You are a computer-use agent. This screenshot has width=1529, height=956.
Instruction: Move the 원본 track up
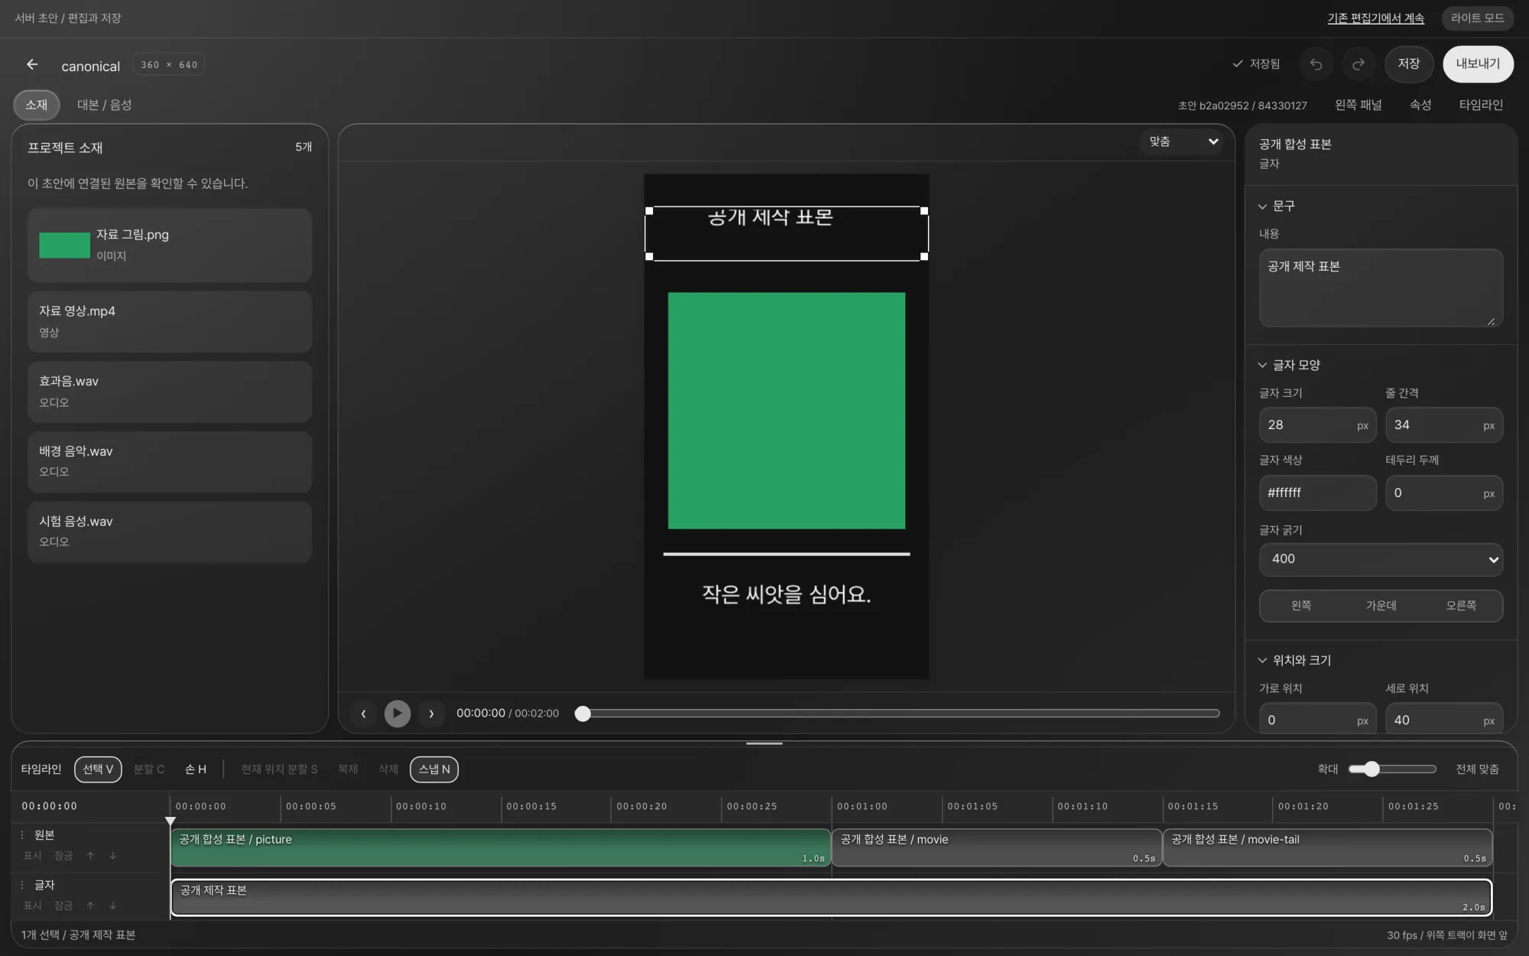[x=90, y=856]
